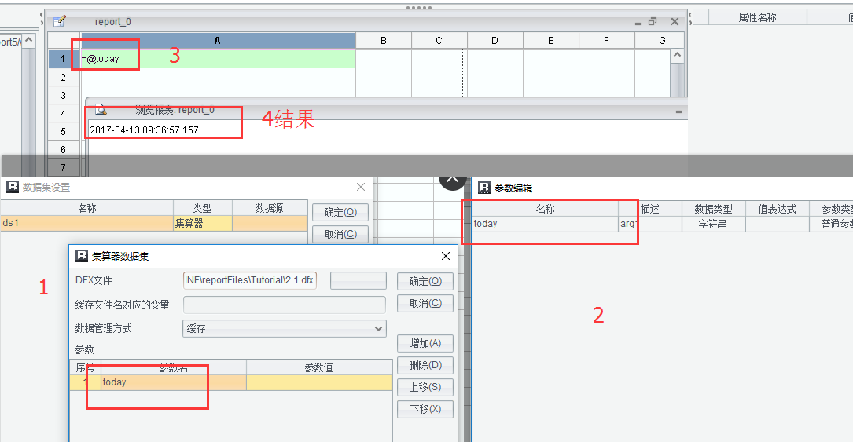Select column header E
Image resolution: width=853 pixels, height=442 pixels.
pos(550,41)
